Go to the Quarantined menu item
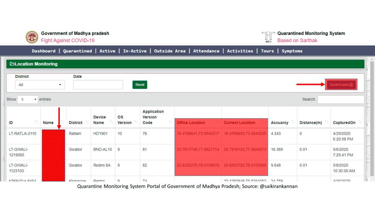The image size is (375, 211). [77, 51]
